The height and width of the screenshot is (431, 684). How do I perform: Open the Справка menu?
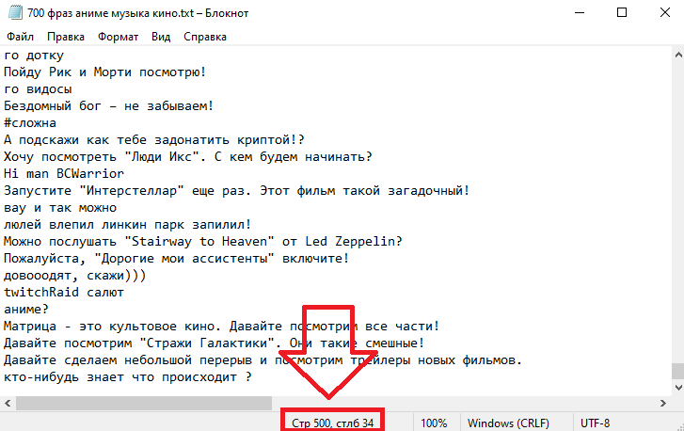[x=204, y=37]
